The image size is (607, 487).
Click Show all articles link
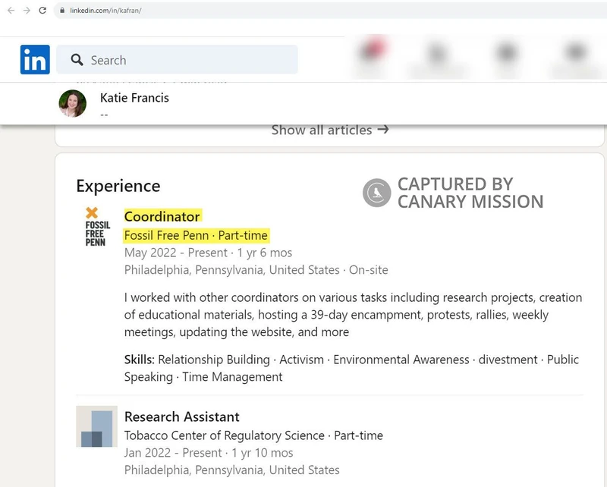click(330, 130)
